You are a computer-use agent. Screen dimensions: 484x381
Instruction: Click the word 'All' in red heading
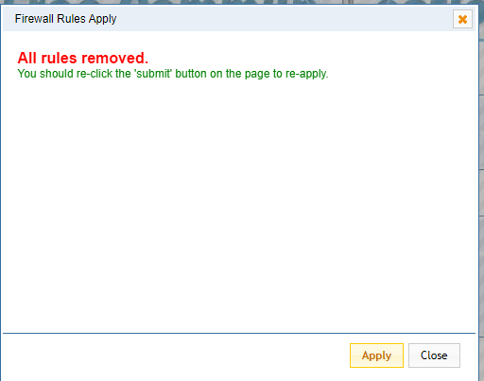click(27, 58)
